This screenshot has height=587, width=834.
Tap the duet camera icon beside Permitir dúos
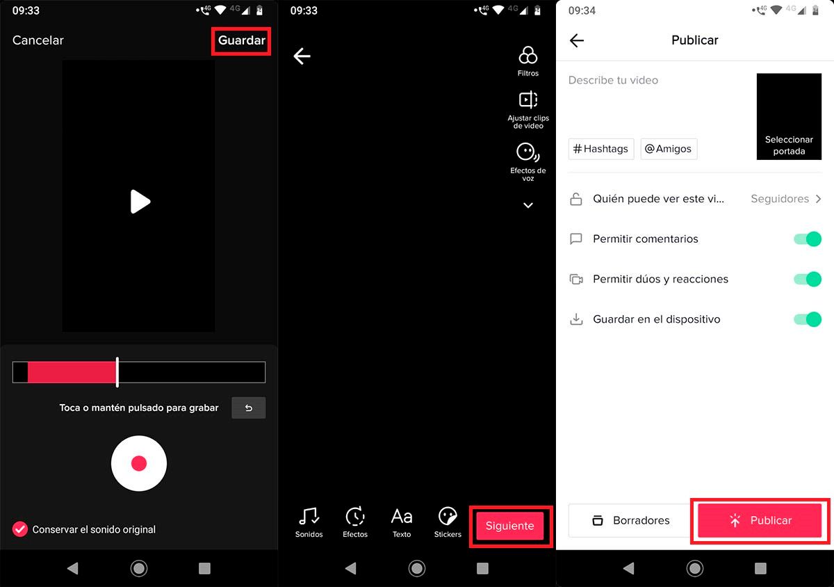(575, 280)
